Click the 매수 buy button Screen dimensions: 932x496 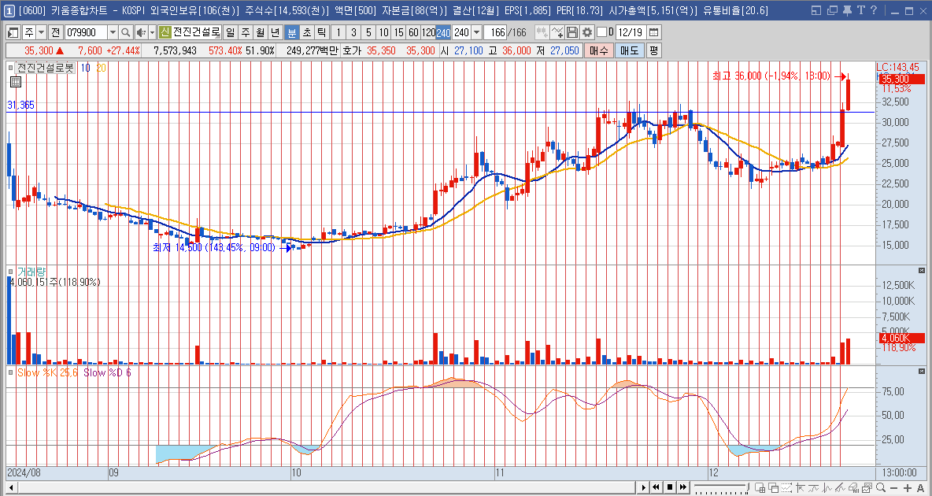(x=598, y=50)
